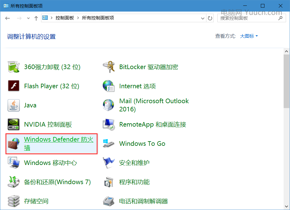Open the 电话和调制解调器 phone icon
This screenshot has width=290, height=210.
pyautogui.click(x=109, y=201)
